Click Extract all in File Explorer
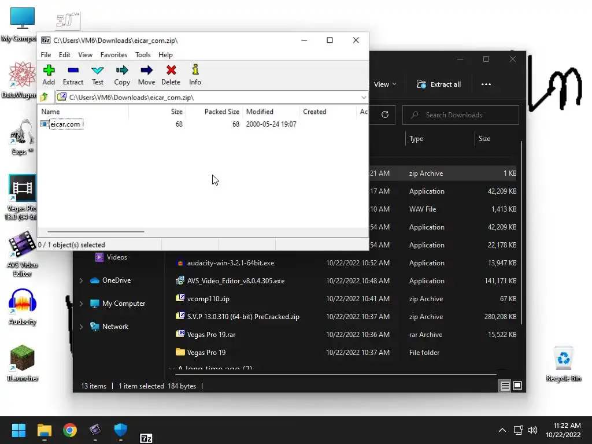This screenshot has width=592, height=444. click(439, 84)
